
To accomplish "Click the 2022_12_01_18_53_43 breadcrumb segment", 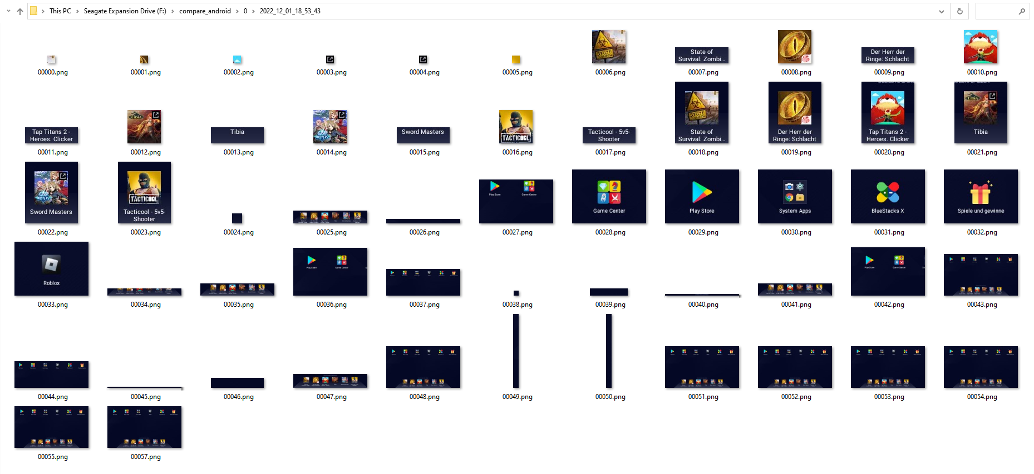I will (x=290, y=11).
